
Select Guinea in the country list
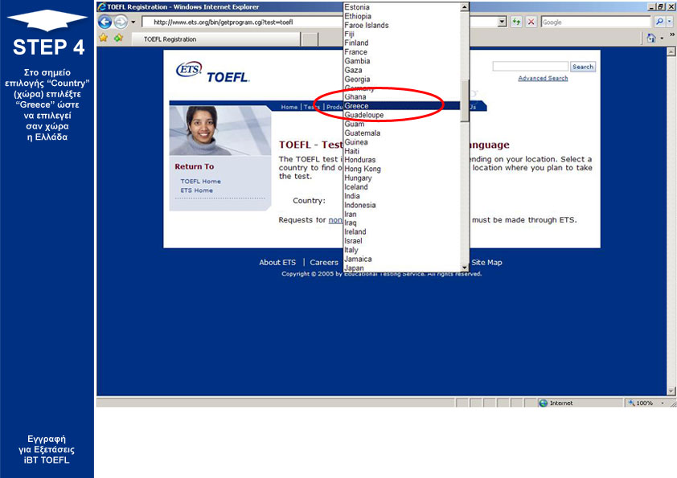401,142
